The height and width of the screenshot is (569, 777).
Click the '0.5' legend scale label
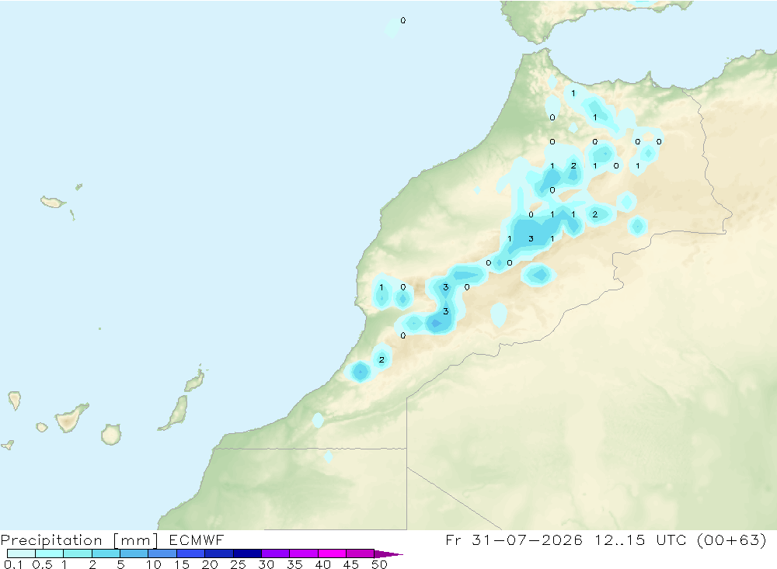(x=42, y=564)
